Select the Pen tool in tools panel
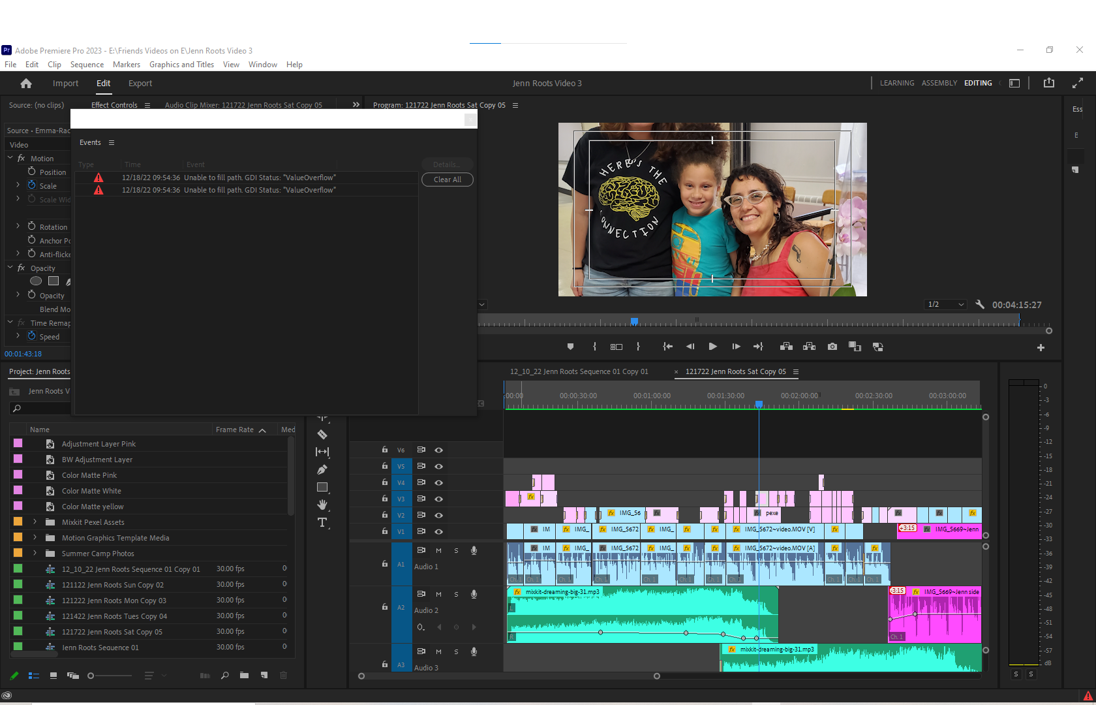Viewport: 1096px width, 705px height. click(x=322, y=469)
